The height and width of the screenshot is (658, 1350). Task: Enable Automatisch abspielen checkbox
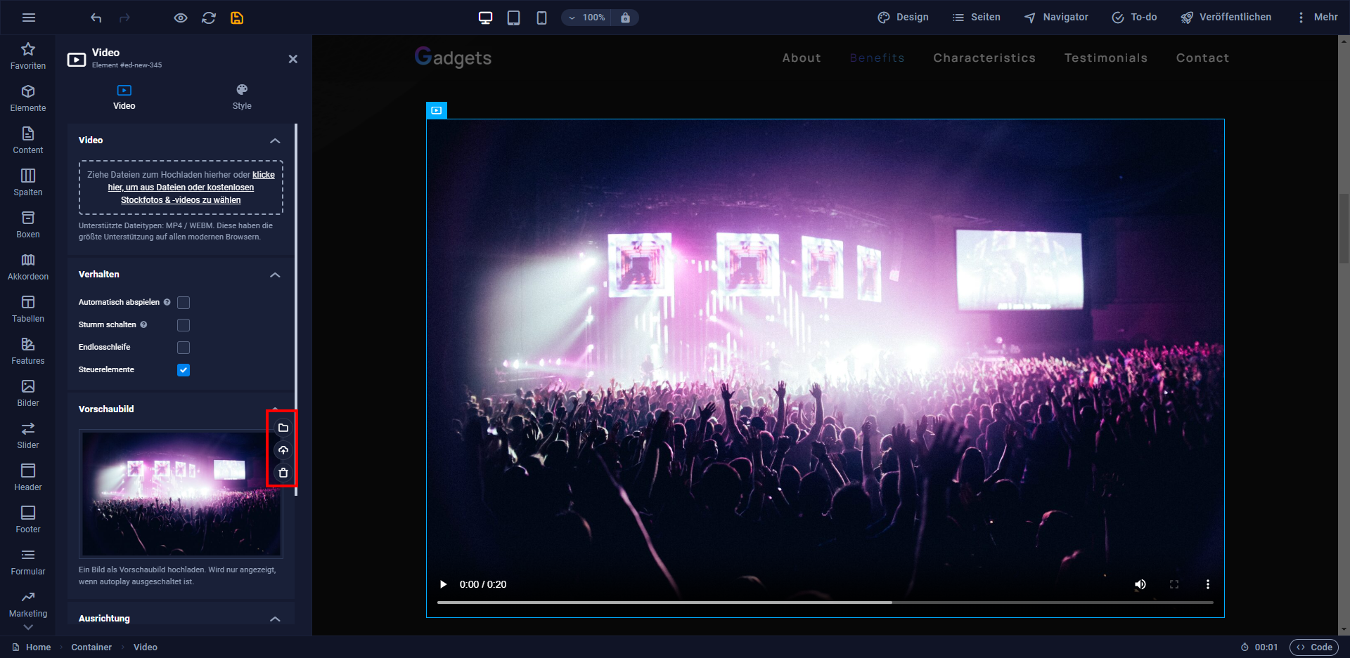click(x=184, y=303)
